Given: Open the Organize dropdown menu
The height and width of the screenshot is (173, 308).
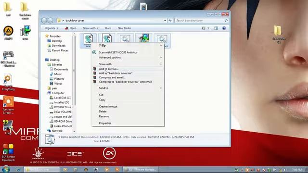Looking at the screenshot, I should point(51,28).
